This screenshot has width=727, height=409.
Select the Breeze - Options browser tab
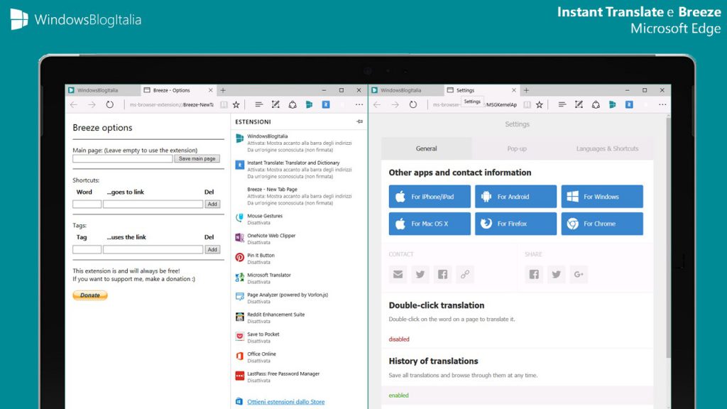170,90
